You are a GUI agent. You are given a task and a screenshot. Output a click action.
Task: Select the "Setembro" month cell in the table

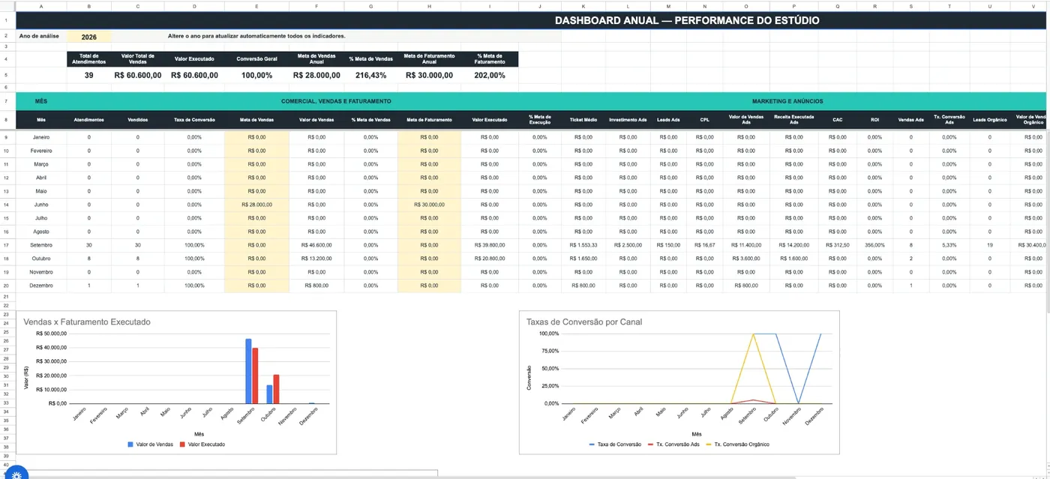coord(41,245)
